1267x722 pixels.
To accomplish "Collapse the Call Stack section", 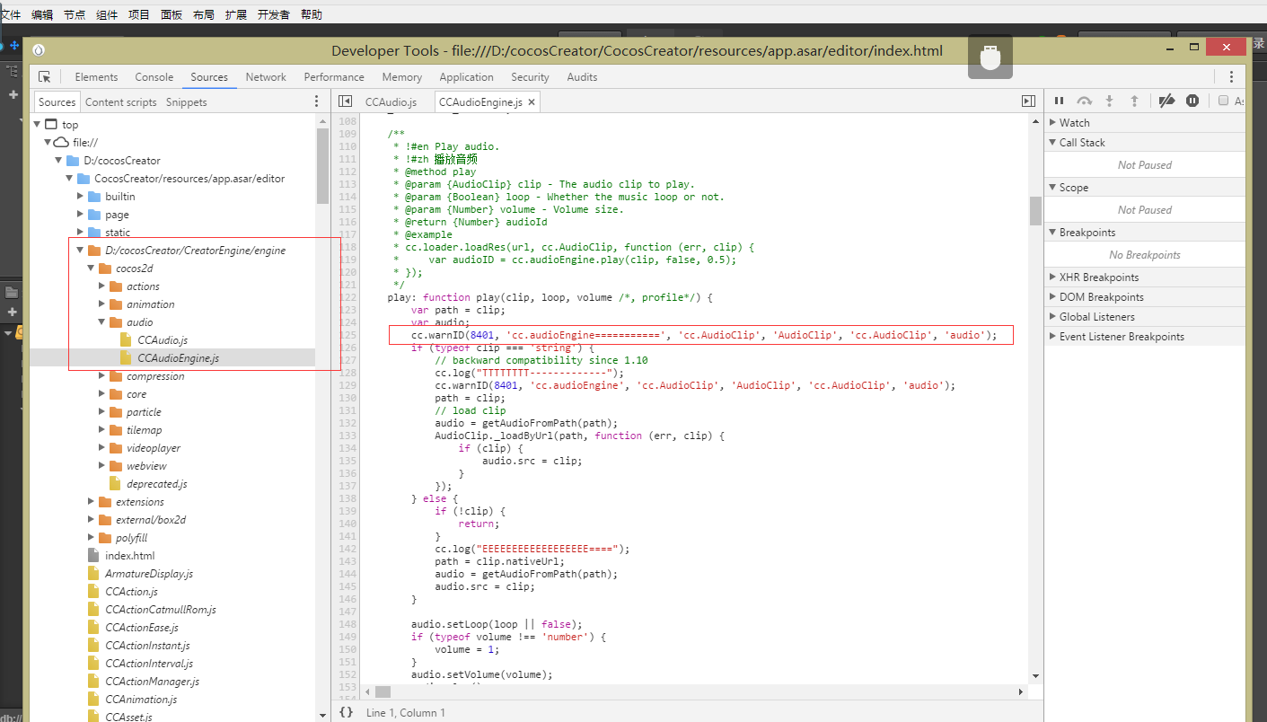I will [x=1053, y=143].
